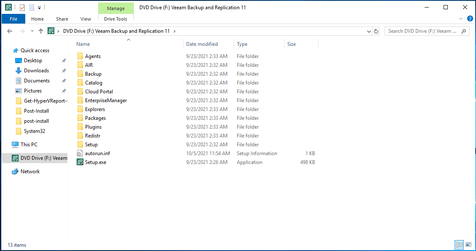The width and height of the screenshot is (476, 251).
Task: Open the address bar history dropdown
Action: point(369,31)
